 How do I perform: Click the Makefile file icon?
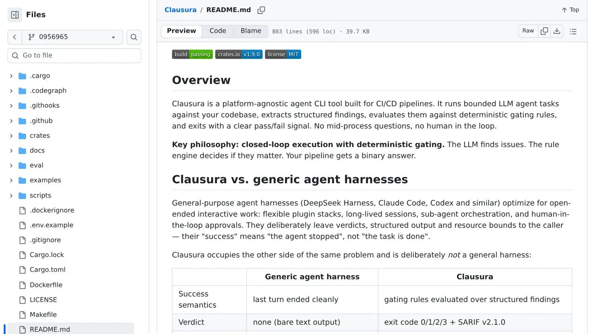pyautogui.click(x=22, y=315)
